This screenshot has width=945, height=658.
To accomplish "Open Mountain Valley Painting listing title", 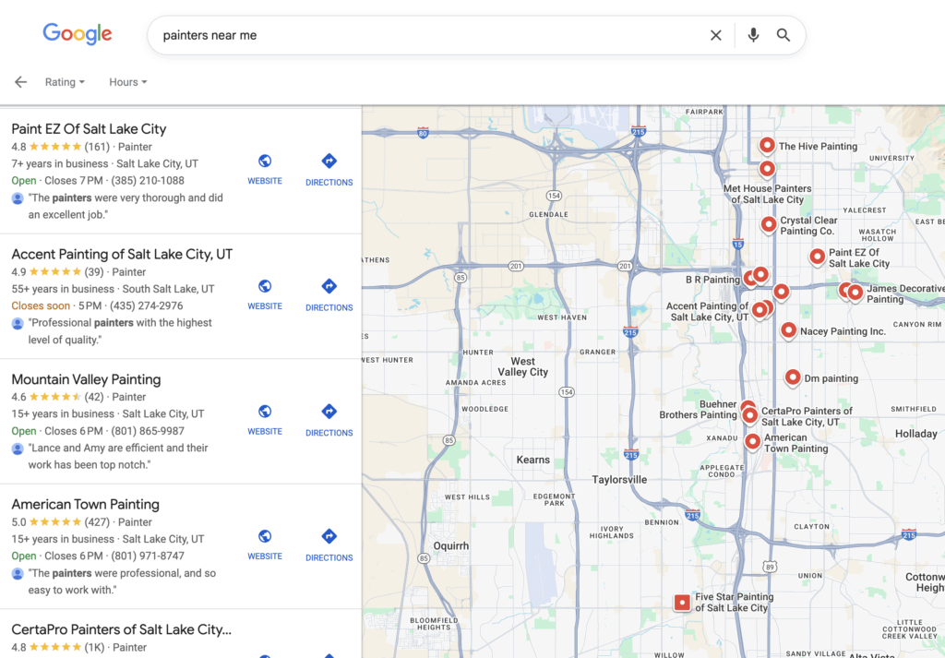I will coord(86,379).
